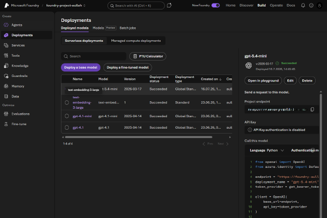Click the feedback smiley icon
Screen dimensions: 327x218
(x=311, y=5)
